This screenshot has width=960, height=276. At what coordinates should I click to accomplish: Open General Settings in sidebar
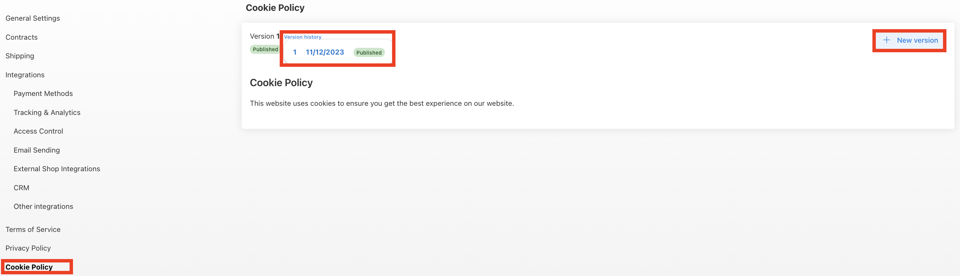[33, 18]
